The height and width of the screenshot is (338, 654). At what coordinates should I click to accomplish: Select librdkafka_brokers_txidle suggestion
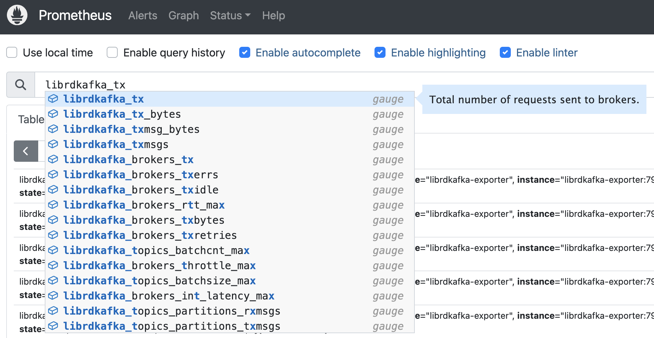coord(230,190)
